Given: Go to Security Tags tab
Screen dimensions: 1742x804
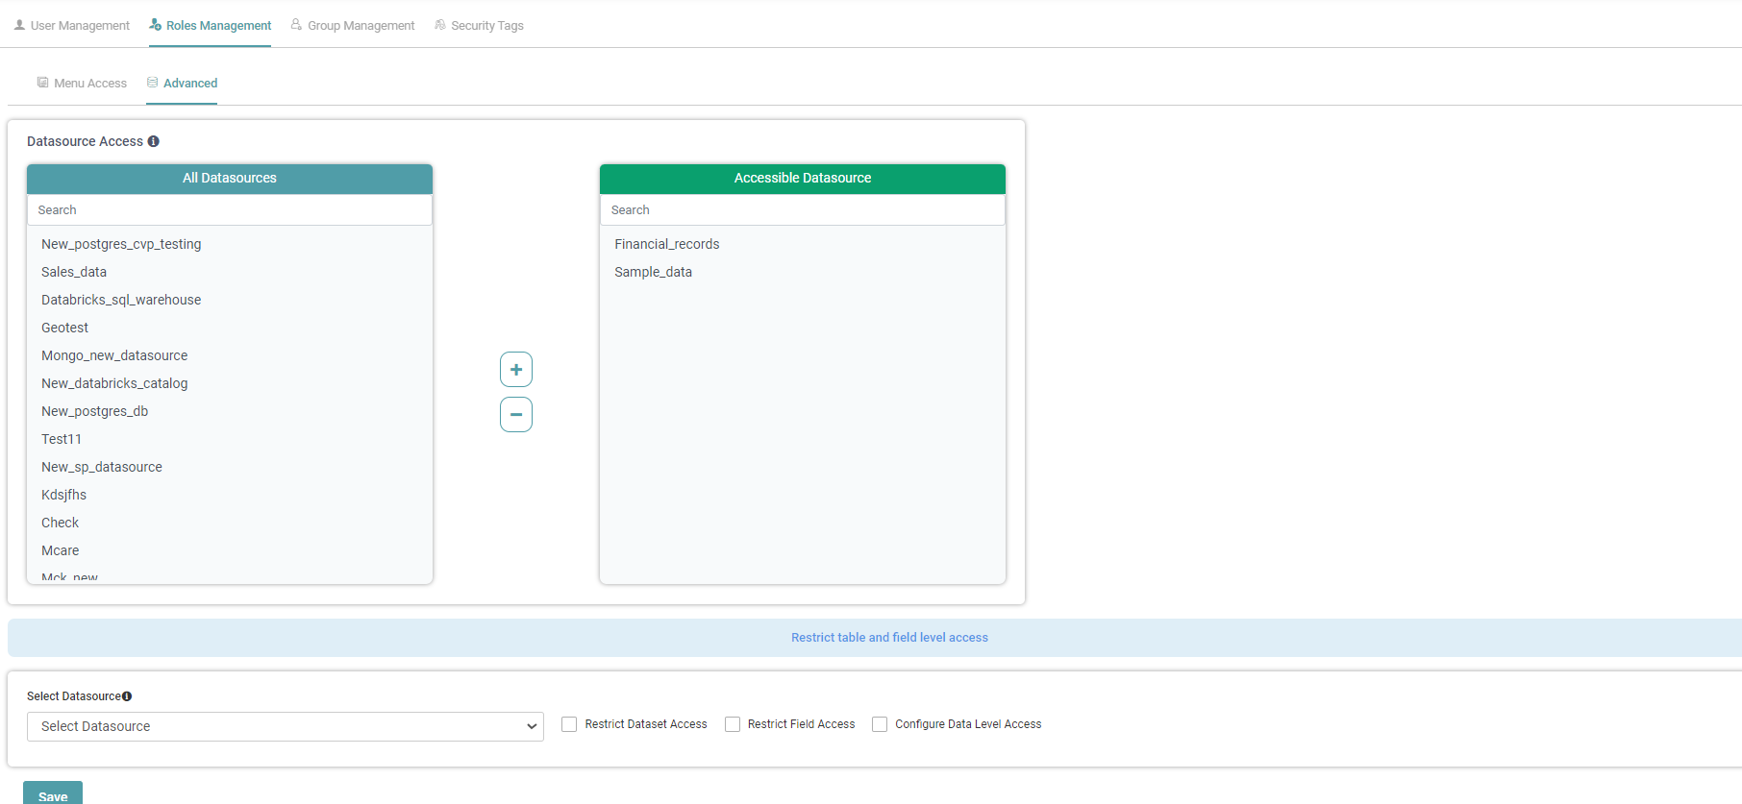Looking at the screenshot, I should (x=479, y=26).
